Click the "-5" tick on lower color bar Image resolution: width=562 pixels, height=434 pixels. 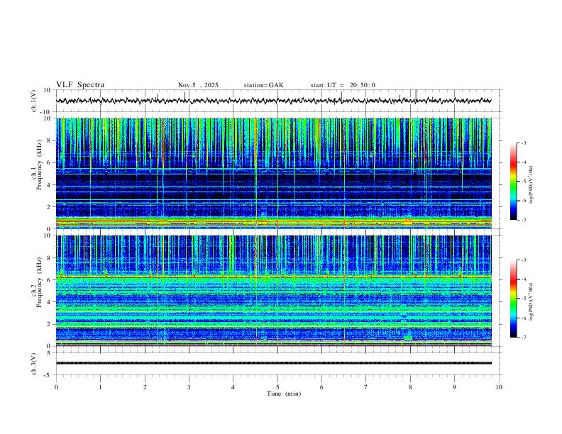point(524,299)
